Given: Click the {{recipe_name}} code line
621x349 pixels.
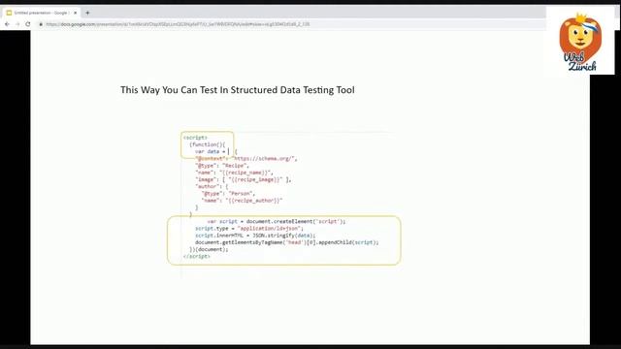Looking at the screenshot, I should click(234, 173).
